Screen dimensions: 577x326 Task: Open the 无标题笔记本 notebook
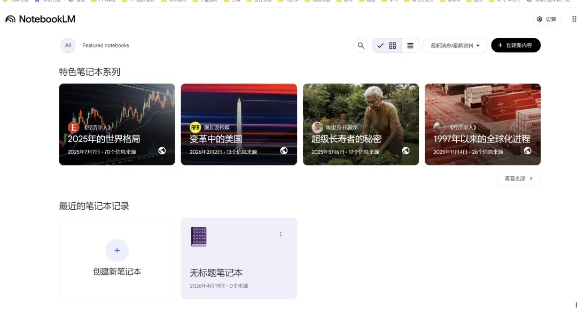point(239,258)
